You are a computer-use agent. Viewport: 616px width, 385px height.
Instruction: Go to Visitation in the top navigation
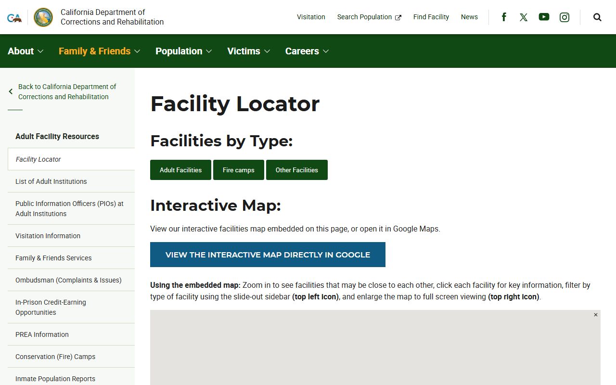tap(311, 17)
